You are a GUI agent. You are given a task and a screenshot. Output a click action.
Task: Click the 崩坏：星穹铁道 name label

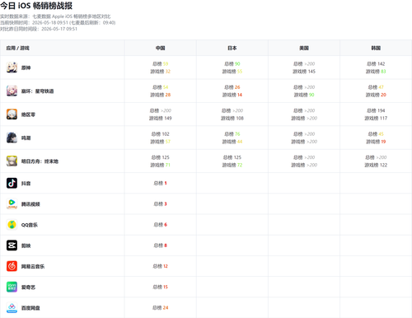37,91
